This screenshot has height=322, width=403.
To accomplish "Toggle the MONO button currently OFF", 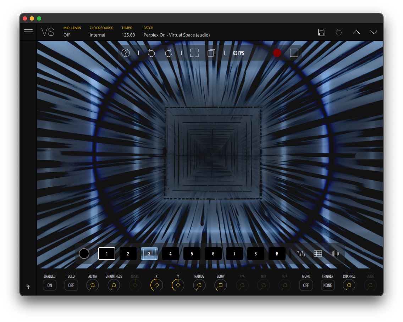I will click(306, 285).
